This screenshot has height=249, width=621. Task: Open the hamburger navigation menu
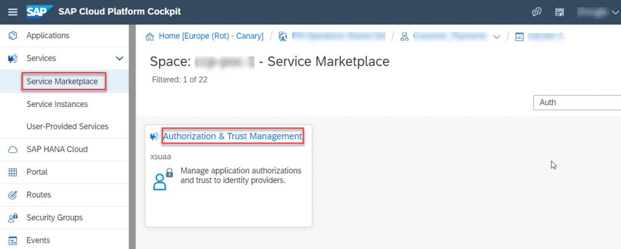[13, 12]
